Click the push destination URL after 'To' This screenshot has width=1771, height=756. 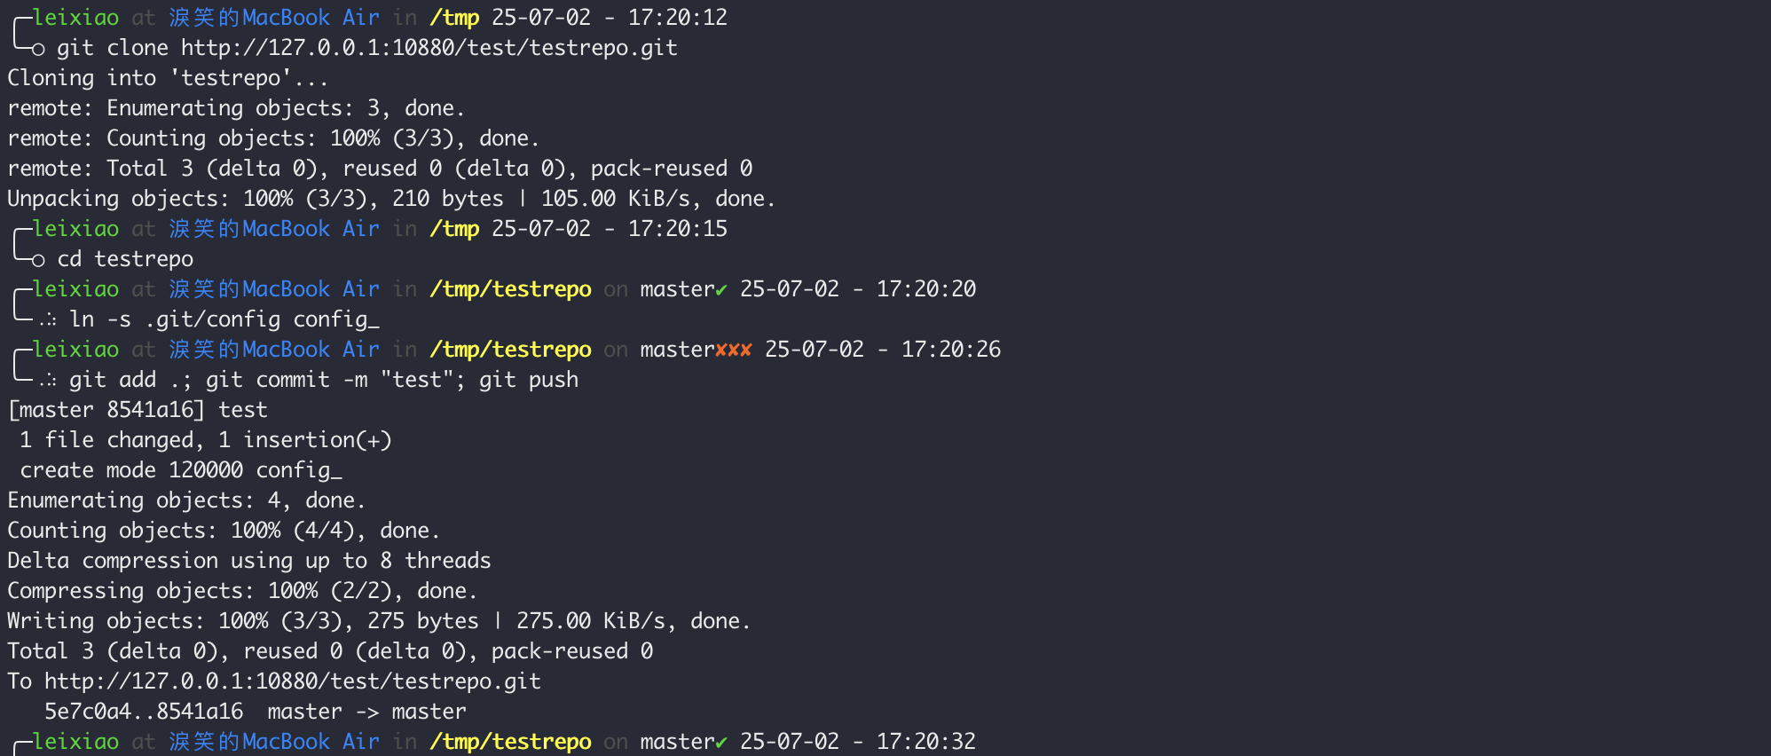[293, 681]
